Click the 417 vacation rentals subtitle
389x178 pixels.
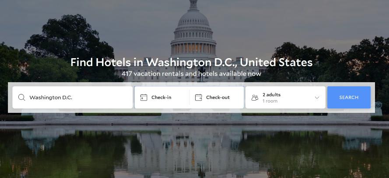[x=191, y=73]
